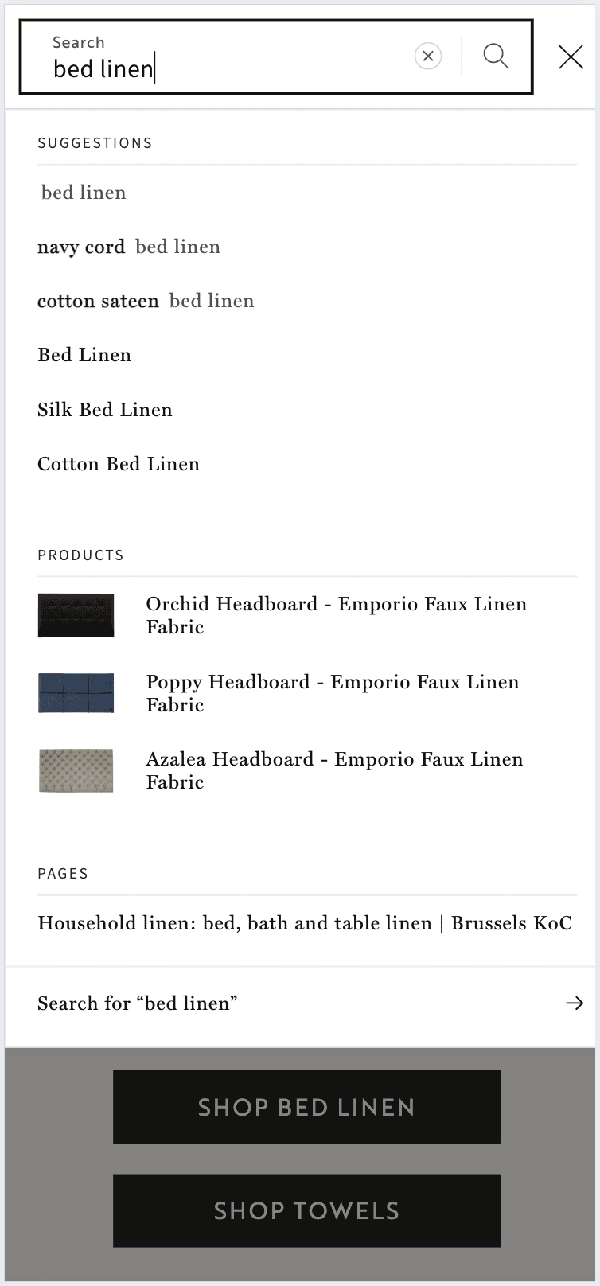Clear the search text with the circled X
Screen dimensions: 600x1286
click(428, 56)
